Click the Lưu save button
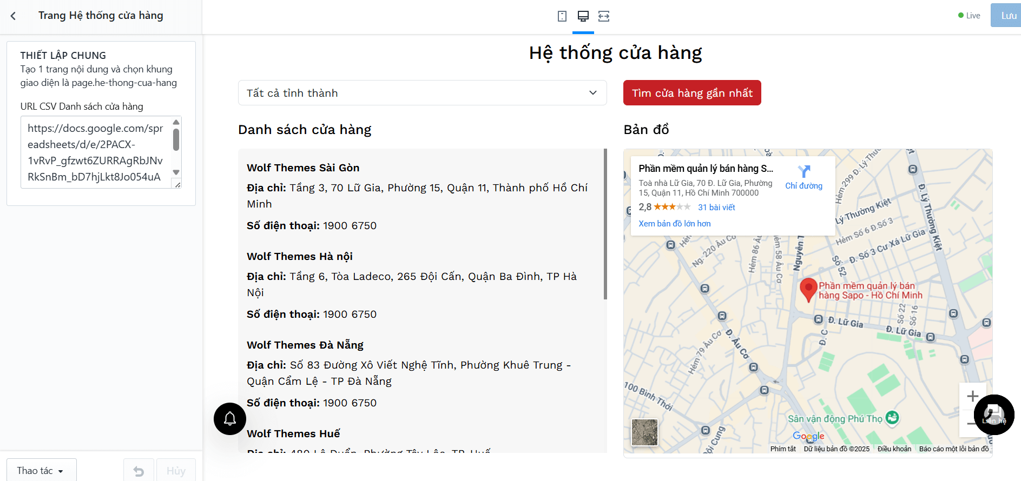This screenshot has height=481, width=1021. click(1007, 16)
